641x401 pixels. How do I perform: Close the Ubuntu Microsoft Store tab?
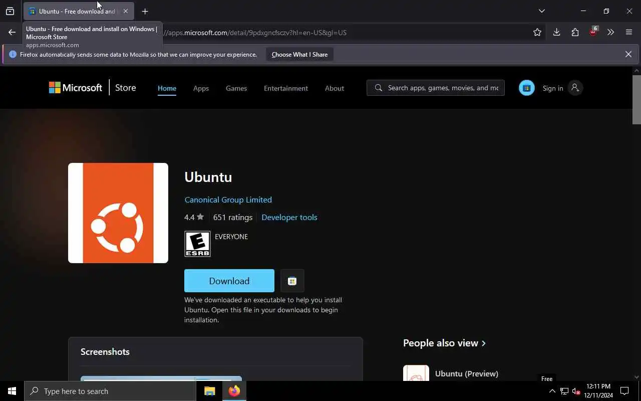(x=125, y=11)
